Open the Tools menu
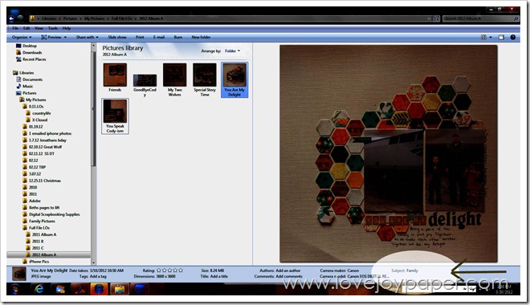 53,28
